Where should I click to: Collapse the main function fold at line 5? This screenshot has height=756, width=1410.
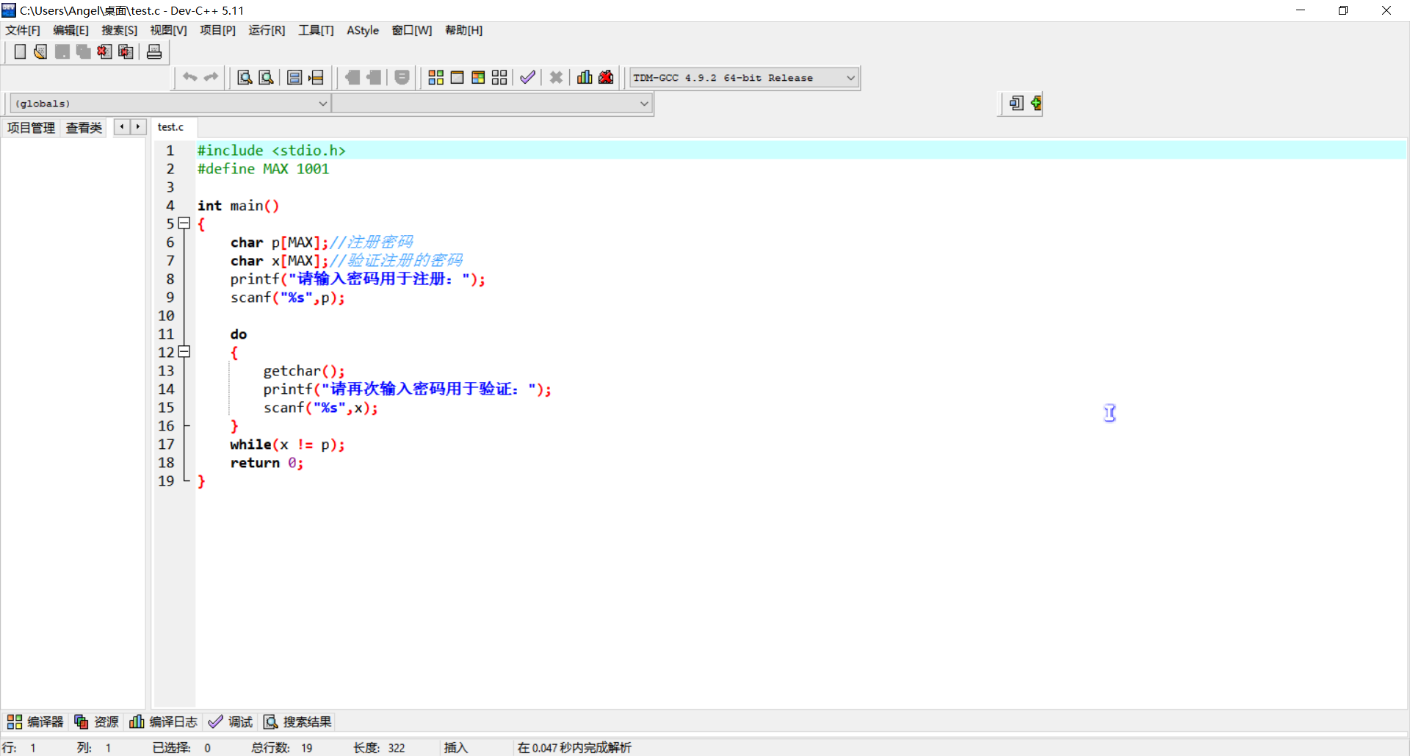tap(184, 223)
